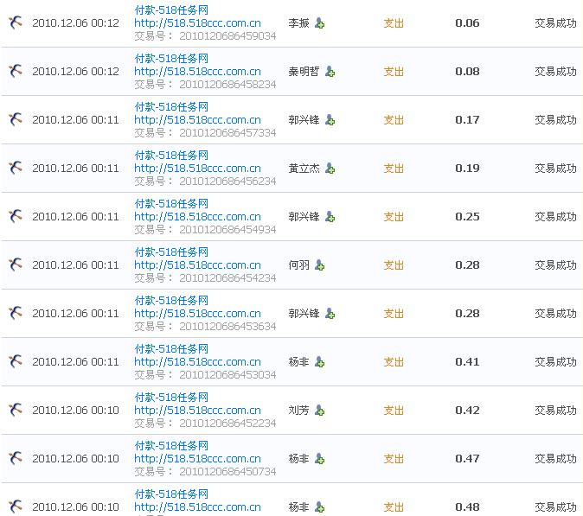Open 付款-518任务网 link for transaction 2010120686456234
This screenshot has width=583, height=516.
point(171,155)
